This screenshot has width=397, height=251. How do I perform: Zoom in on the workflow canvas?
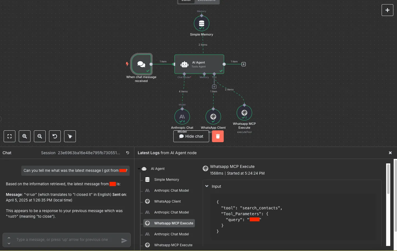point(25,136)
